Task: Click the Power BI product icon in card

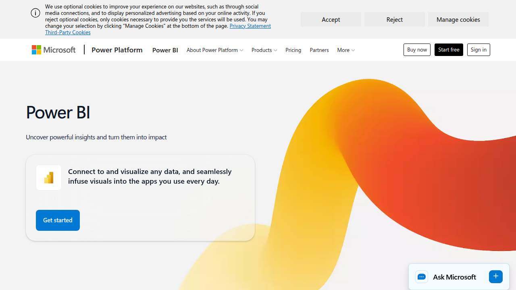Action: coord(49,178)
